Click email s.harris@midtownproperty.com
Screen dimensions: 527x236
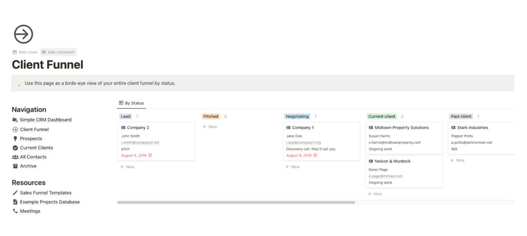[395, 142]
